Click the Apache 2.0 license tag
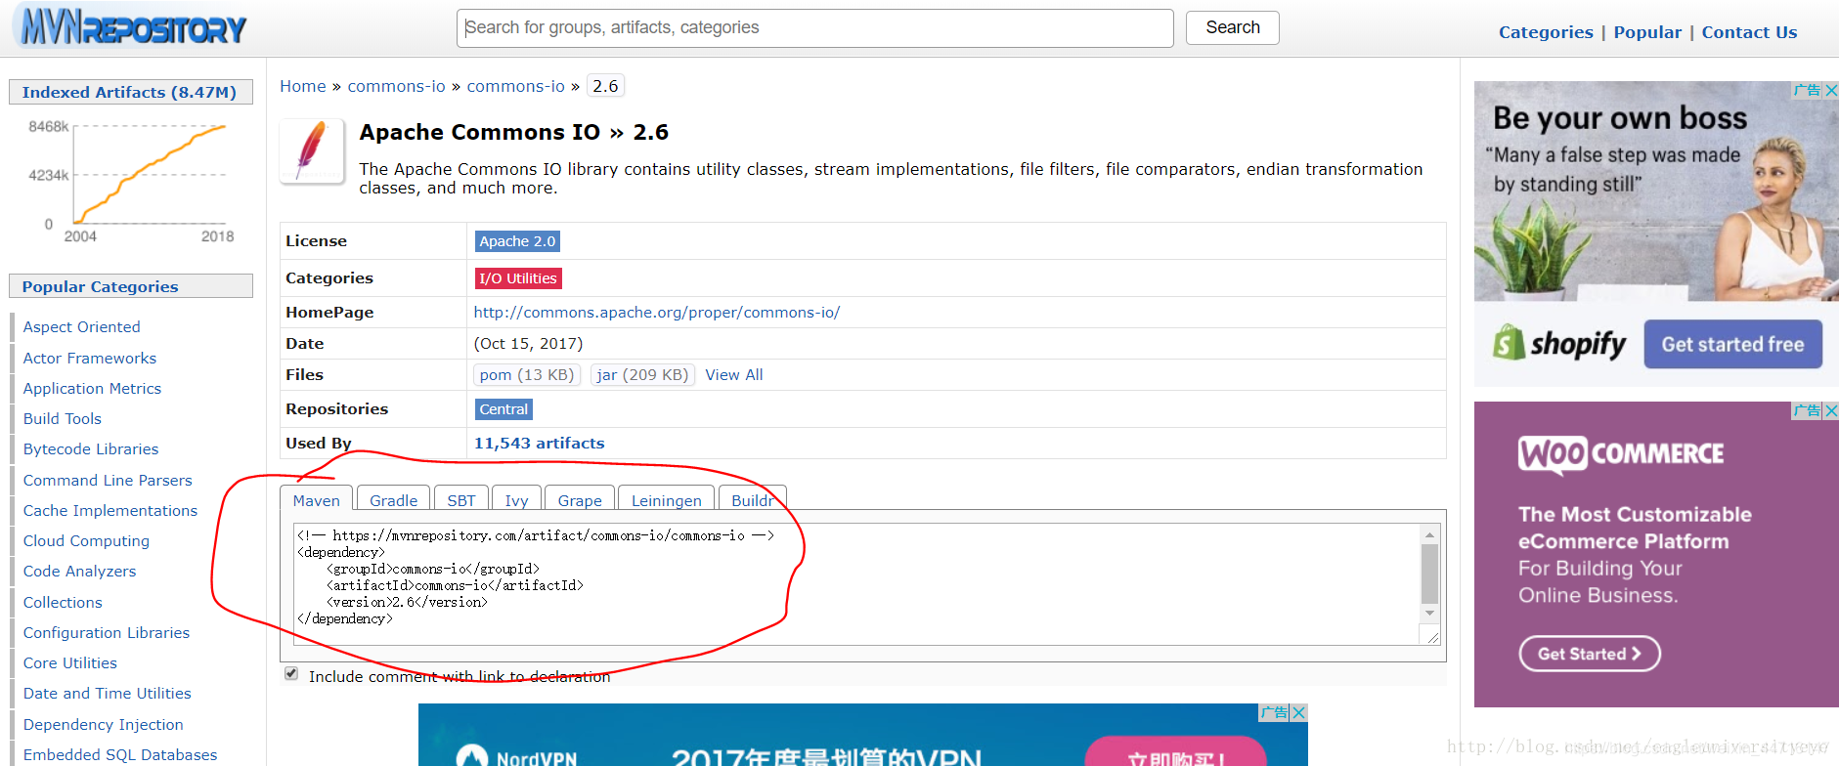The width and height of the screenshot is (1839, 766). (x=517, y=241)
